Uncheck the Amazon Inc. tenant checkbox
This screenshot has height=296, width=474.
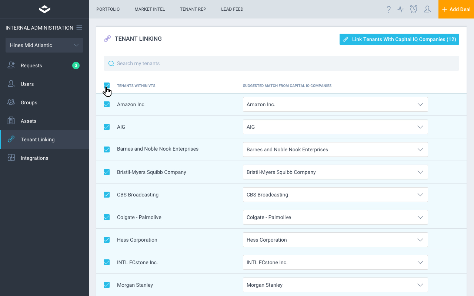[x=107, y=104]
